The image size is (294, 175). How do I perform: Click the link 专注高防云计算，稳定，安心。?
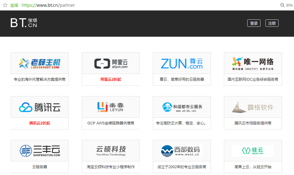(x=182, y=123)
